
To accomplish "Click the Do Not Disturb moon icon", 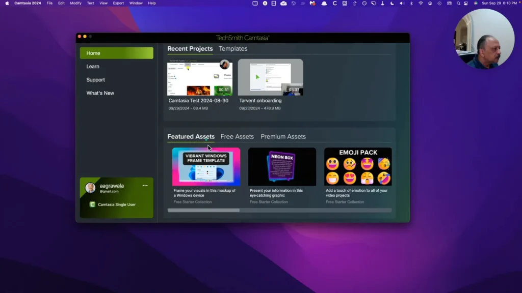I will pos(392,3).
